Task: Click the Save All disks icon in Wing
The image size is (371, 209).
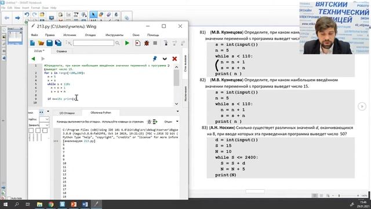Action: 58,43
